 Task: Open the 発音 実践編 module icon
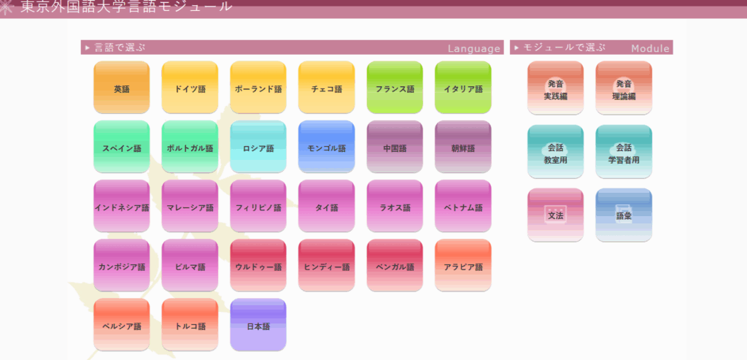[x=555, y=88]
